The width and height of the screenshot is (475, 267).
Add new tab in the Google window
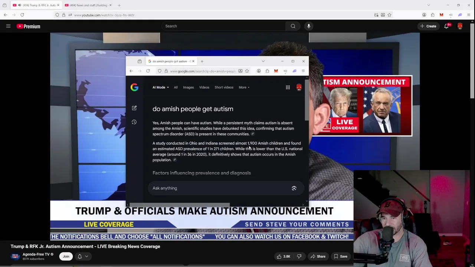[x=202, y=61]
